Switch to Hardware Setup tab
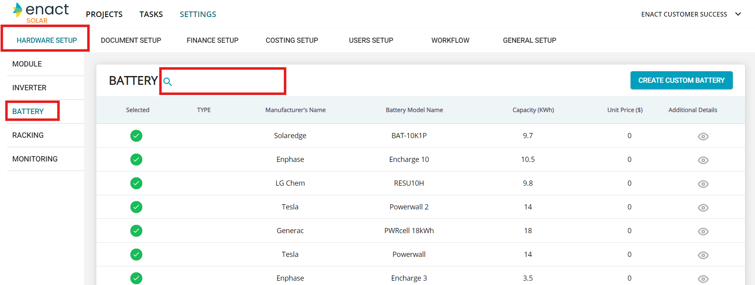Image resolution: width=755 pixels, height=285 pixels. coord(47,40)
